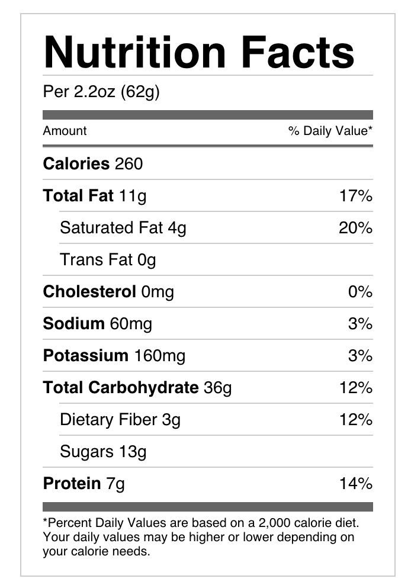Click the Sodium 60mg label

(x=98, y=324)
